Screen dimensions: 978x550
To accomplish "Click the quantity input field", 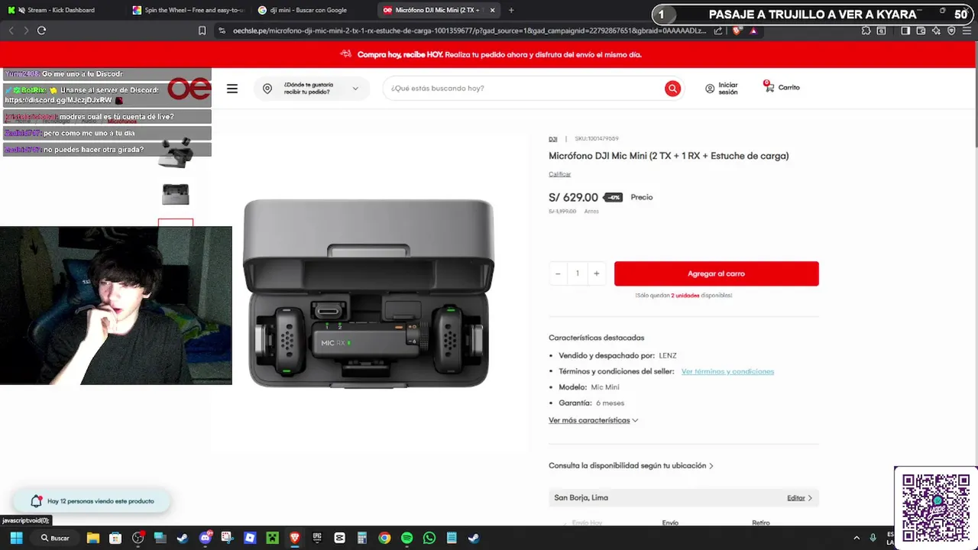I will [577, 273].
